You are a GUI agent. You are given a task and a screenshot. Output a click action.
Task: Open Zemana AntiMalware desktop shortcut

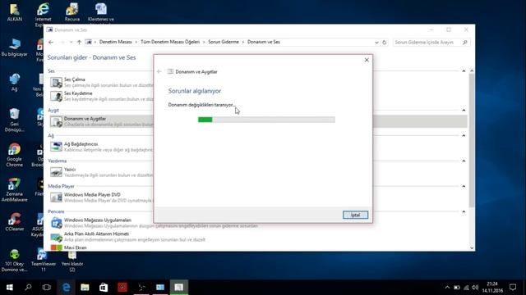click(15, 189)
